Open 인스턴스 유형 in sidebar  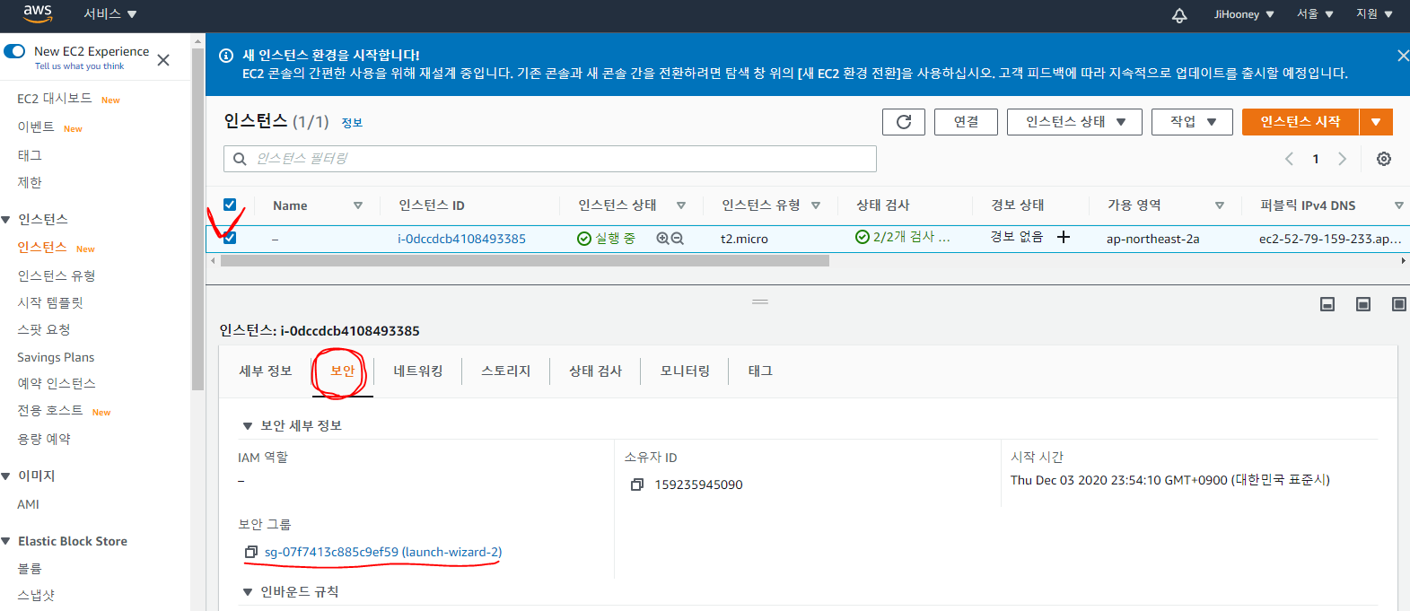(57, 276)
